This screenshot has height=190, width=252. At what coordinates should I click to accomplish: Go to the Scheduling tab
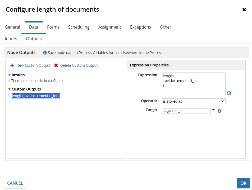click(79, 27)
